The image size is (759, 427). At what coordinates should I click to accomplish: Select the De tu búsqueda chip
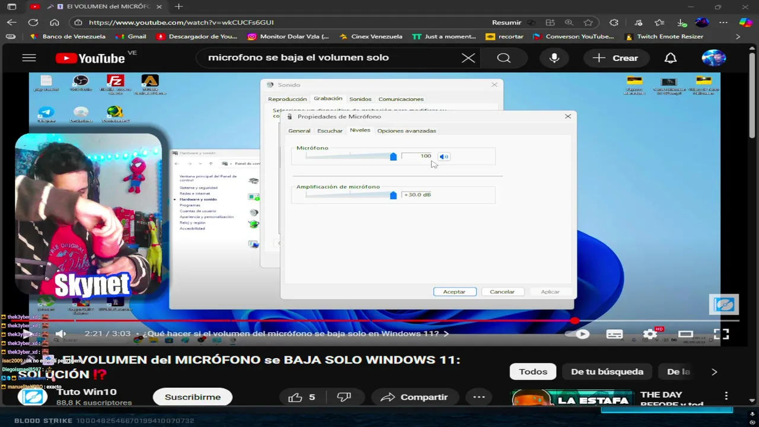click(607, 372)
